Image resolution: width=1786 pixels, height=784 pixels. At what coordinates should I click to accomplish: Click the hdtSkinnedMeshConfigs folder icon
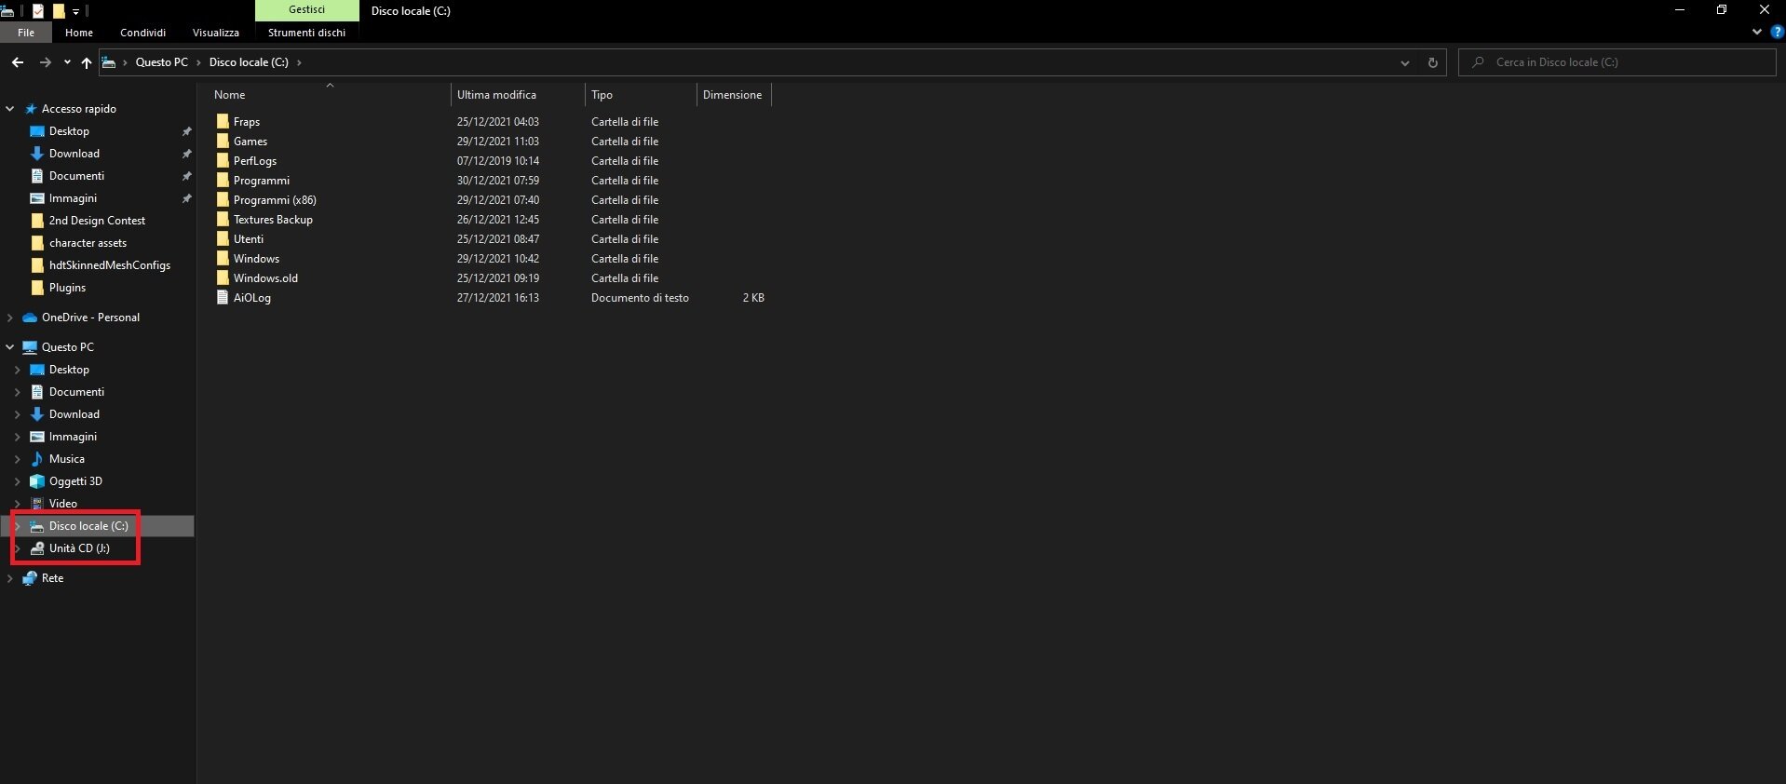[37, 265]
